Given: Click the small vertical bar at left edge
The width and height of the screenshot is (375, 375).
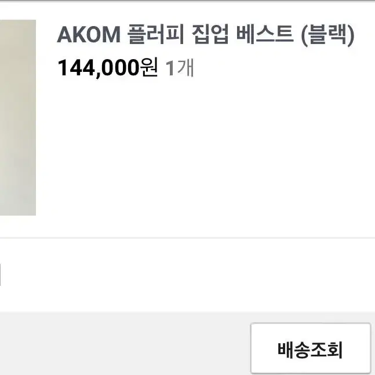Looking at the screenshot, I should coord(0,275).
